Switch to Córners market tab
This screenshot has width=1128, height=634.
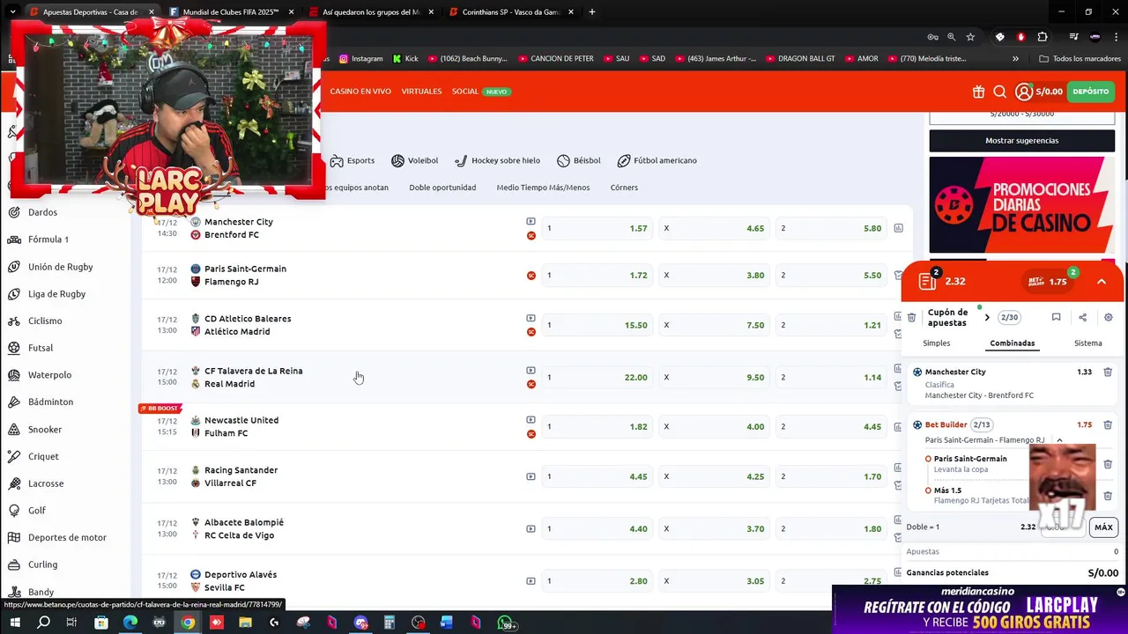point(624,188)
